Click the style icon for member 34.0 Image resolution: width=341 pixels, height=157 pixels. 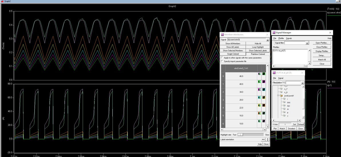[259, 89]
